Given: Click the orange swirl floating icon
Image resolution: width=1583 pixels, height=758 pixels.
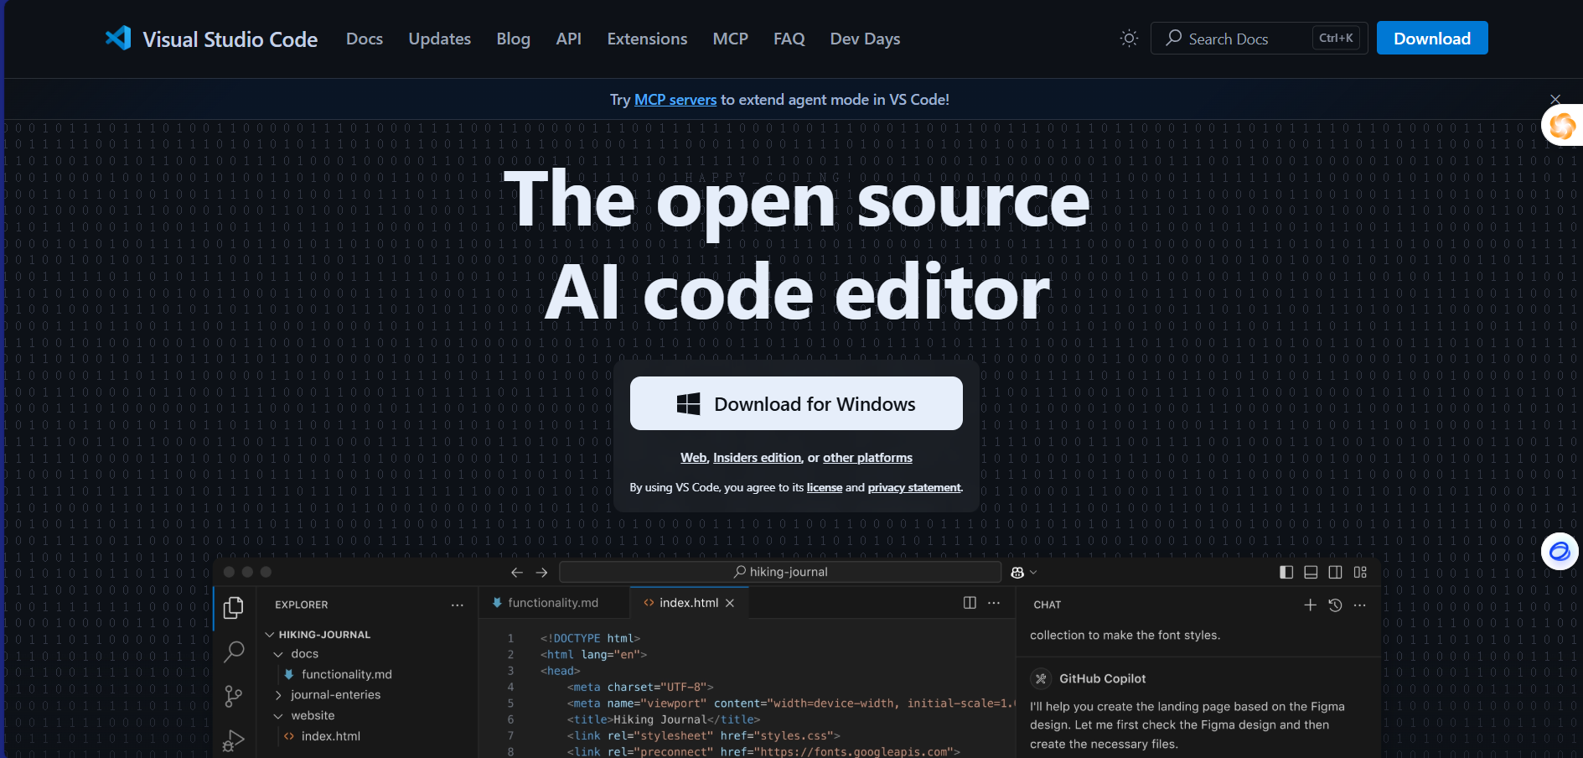Looking at the screenshot, I should click(1562, 126).
